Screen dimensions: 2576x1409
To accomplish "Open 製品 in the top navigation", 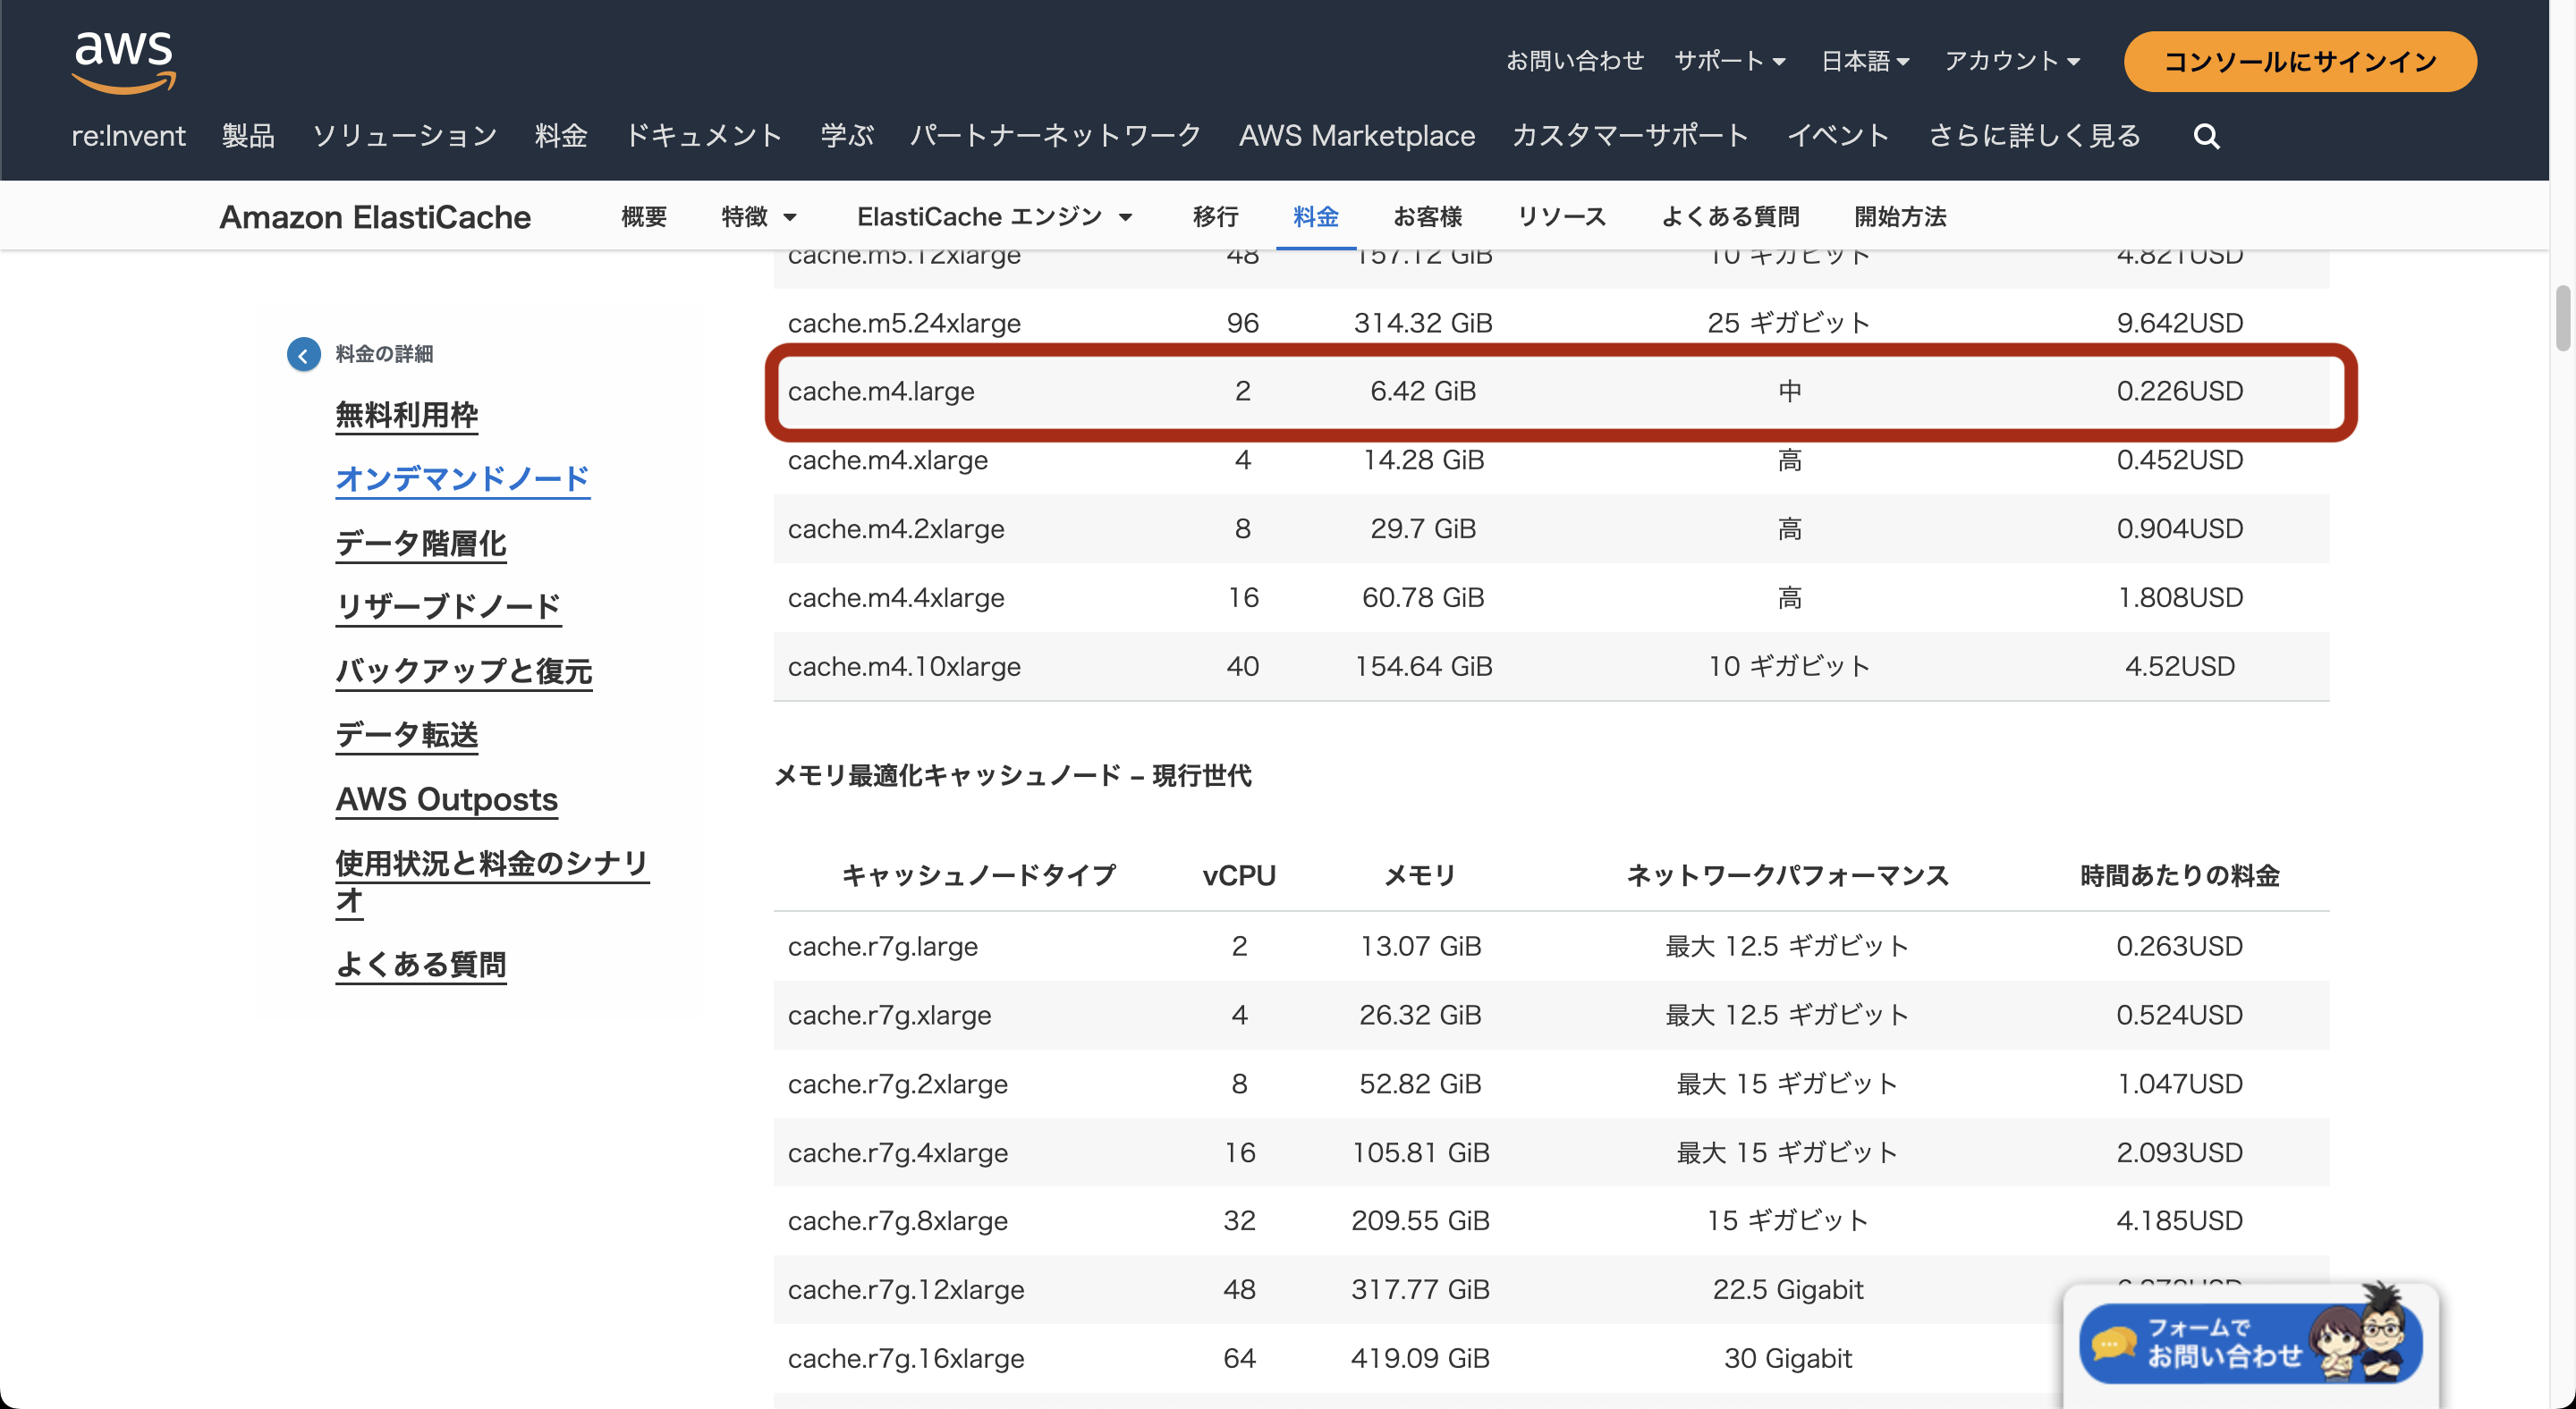I will tap(248, 136).
